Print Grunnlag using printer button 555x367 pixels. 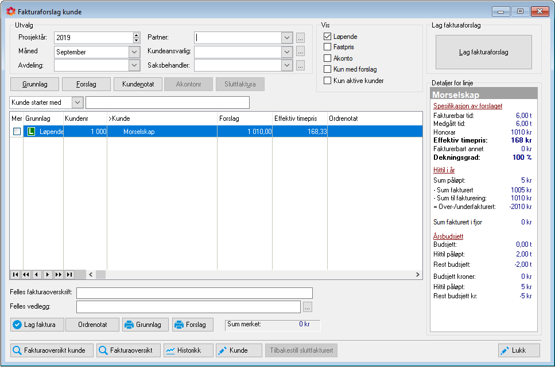coord(145,325)
